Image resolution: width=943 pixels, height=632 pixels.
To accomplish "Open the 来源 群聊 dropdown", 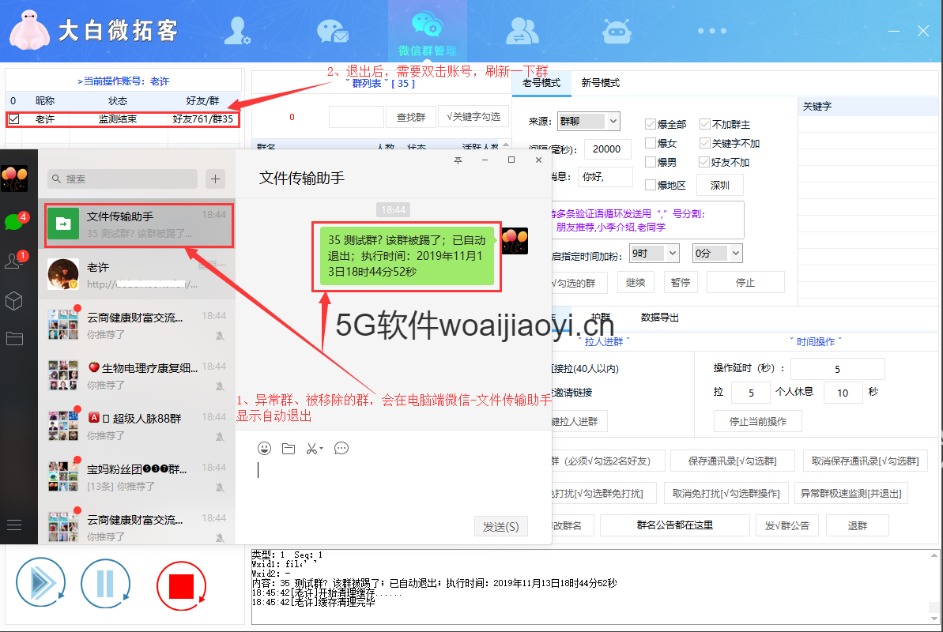I will (x=588, y=121).
